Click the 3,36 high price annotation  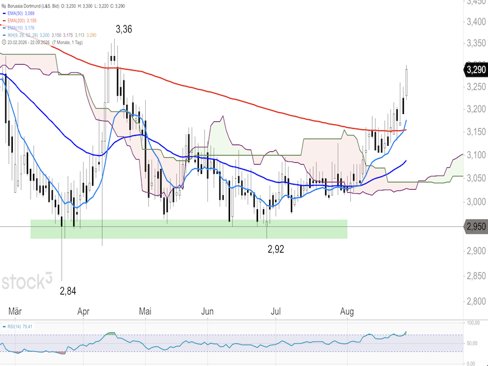click(124, 29)
